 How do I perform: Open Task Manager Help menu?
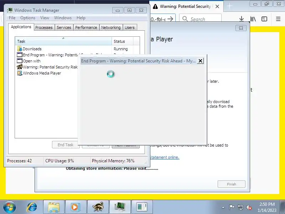81,18
